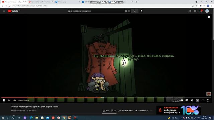Dislike the video showing 22

114,111
